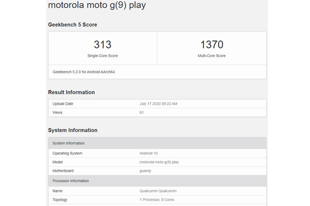Click the 'Name' row label

tap(57, 191)
